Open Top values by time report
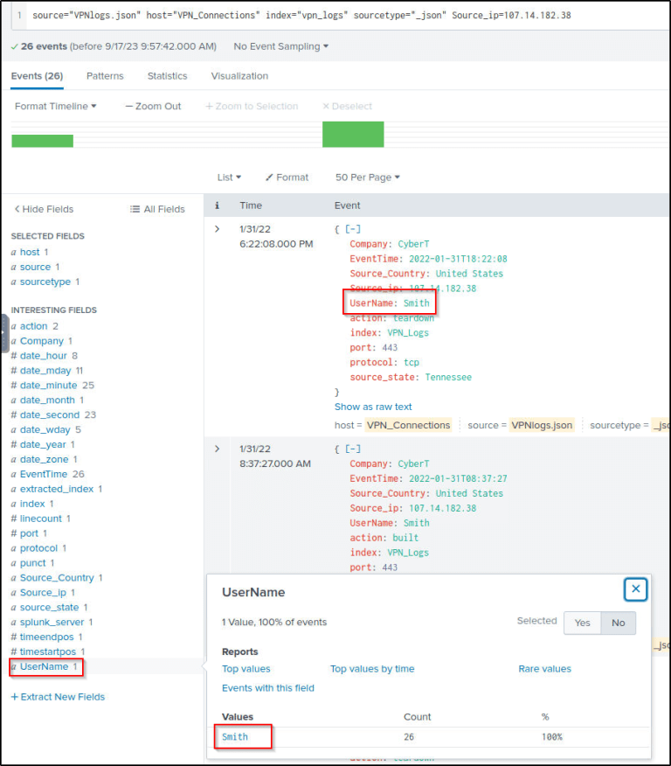The image size is (671, 766). (x=372, y=669)
